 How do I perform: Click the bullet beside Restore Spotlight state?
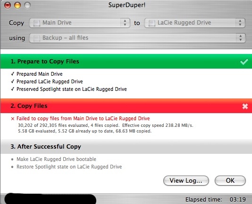pyautogui.click(x=12, y=167)
